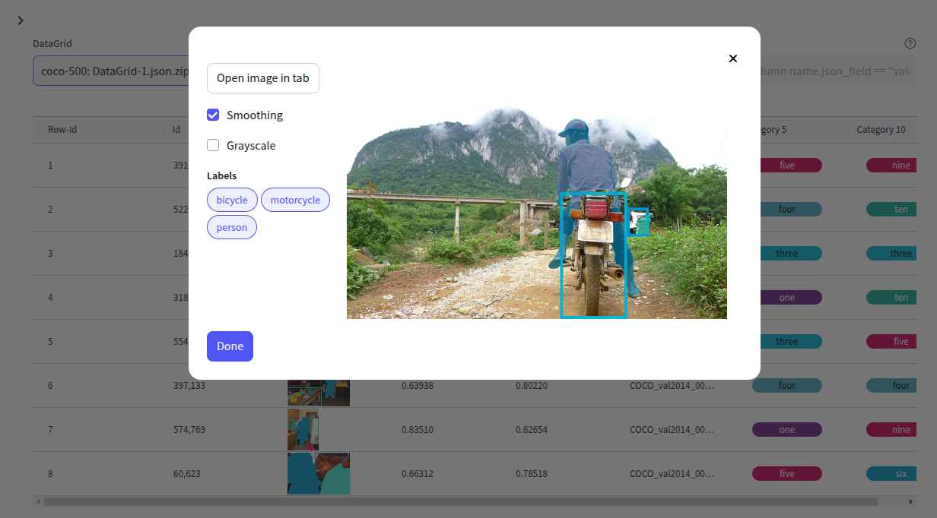The image size is (937, 518).
Task: Click value 0.78518 in row 8
Action: point(532,474)
